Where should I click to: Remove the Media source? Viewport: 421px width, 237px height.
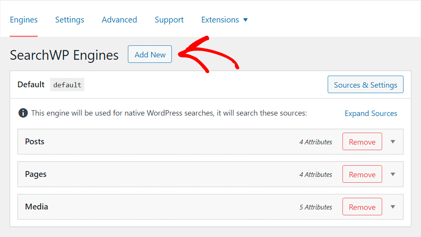[x=362, y=207]
